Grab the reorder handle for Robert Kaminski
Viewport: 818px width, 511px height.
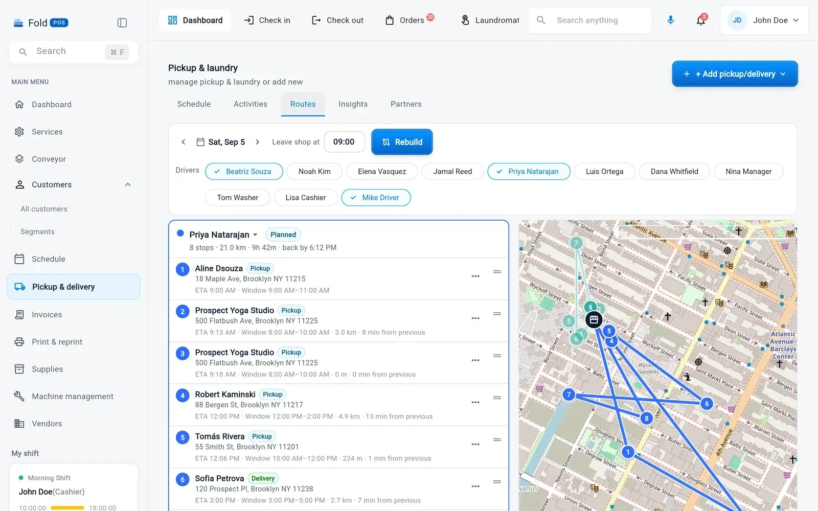pyautogui.click(x=497, y=398)
